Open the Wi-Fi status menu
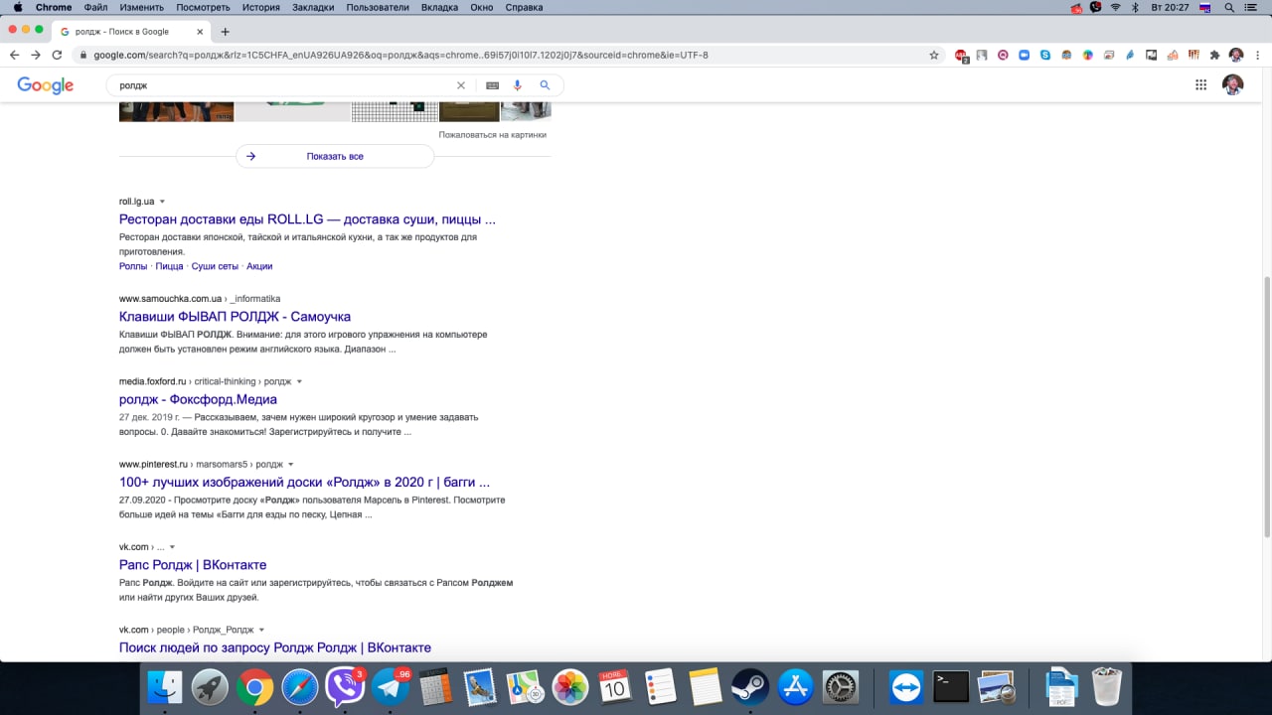The image size is (1272, 715). point(1116,7)
